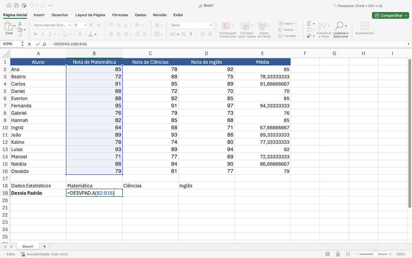Screen dimensions: 412x258
Task: Click the Save As icon with pencil
Action: click(x=24, y=5)
